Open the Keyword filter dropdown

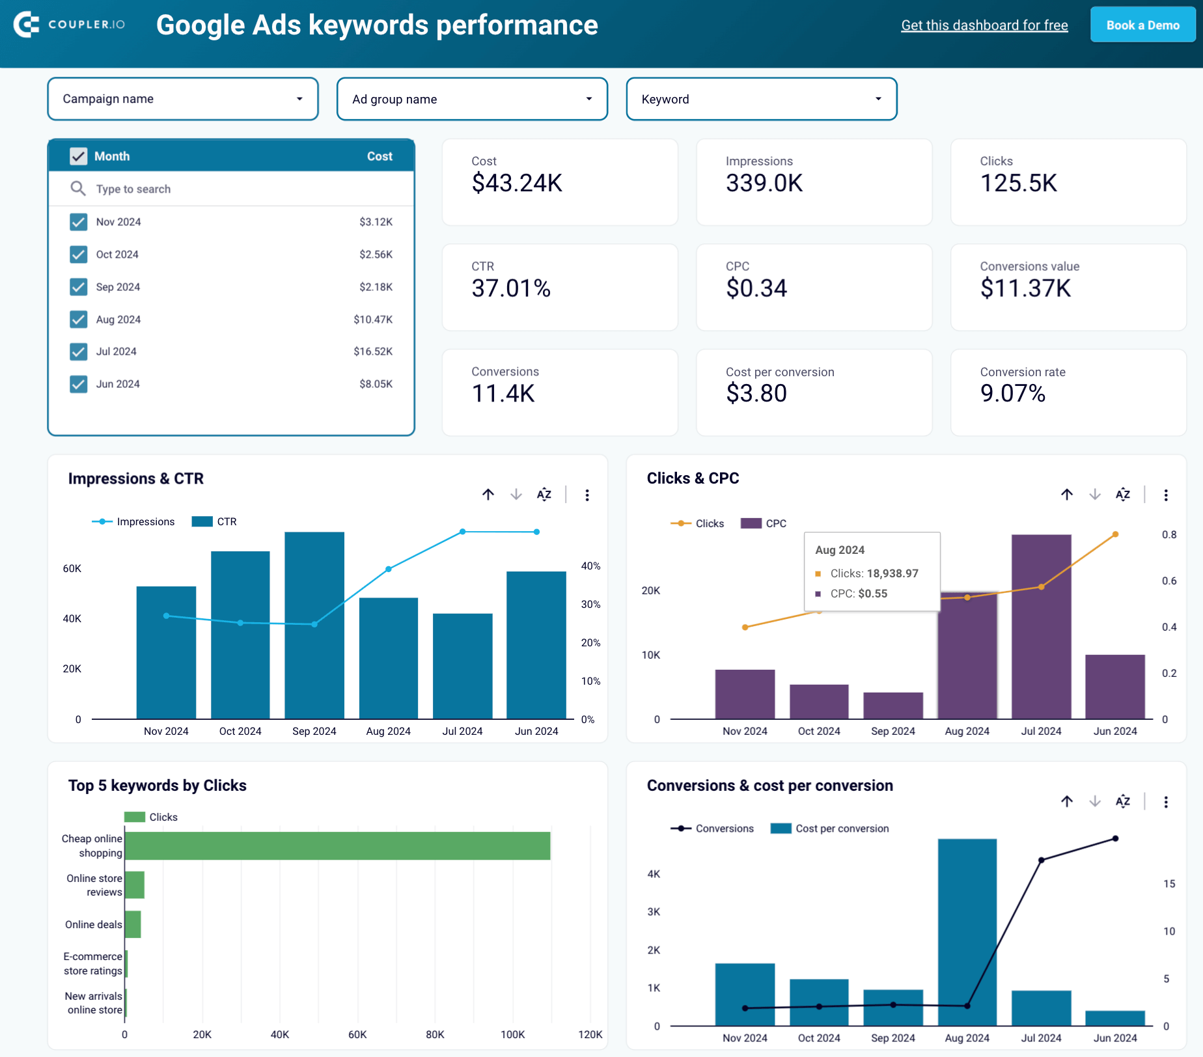(x=762, y=99)
